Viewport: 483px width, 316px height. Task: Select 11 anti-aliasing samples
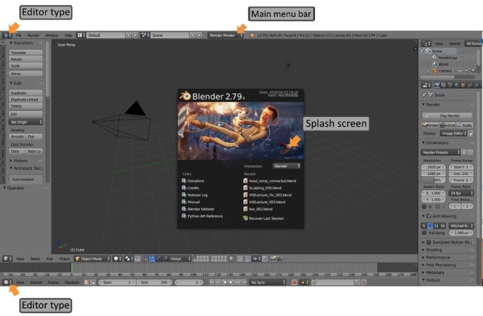coord(436,226)
